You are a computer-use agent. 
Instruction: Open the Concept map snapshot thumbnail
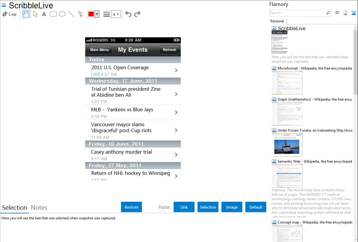[x=287, y=233]
